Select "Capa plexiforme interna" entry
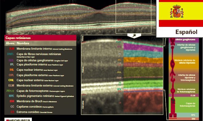 click(32, 65)
